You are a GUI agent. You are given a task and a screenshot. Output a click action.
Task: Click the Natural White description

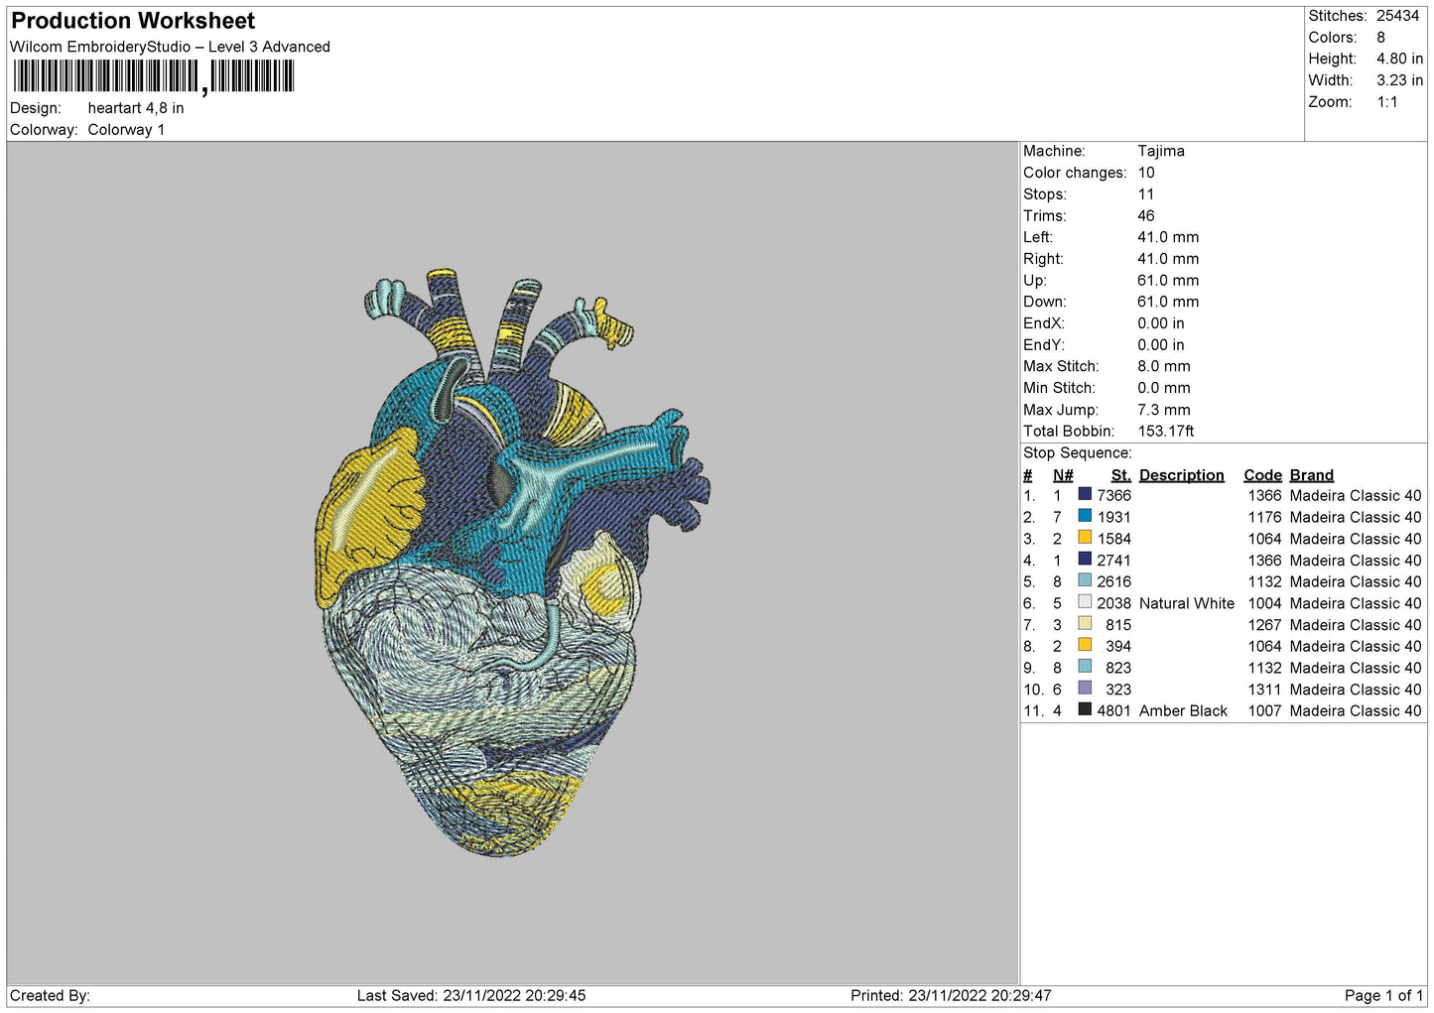(1187, 603)
